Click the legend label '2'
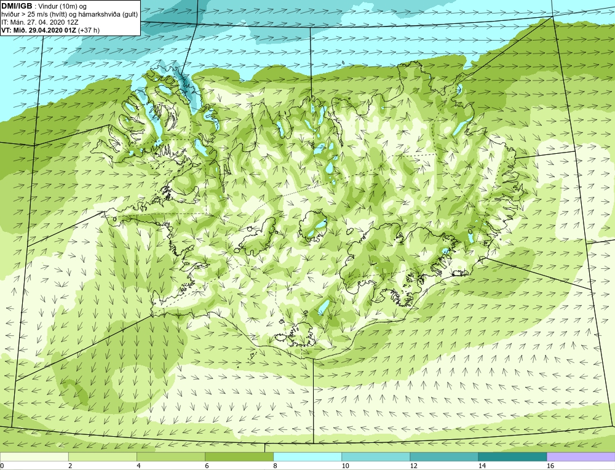This screenshot has width=615, height=470. pyautogui.click(x=70, y=466)
